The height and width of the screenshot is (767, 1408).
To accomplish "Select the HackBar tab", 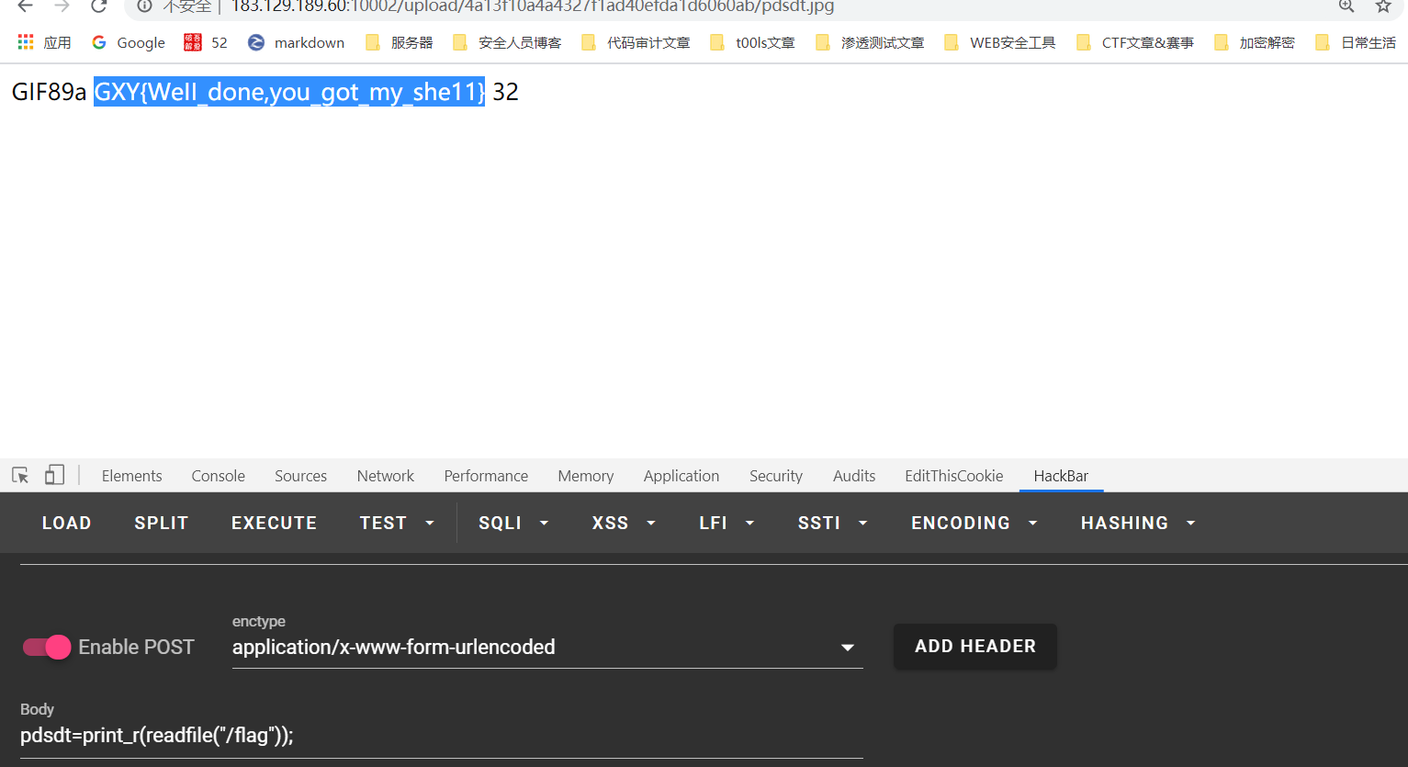I will 1061,476.
